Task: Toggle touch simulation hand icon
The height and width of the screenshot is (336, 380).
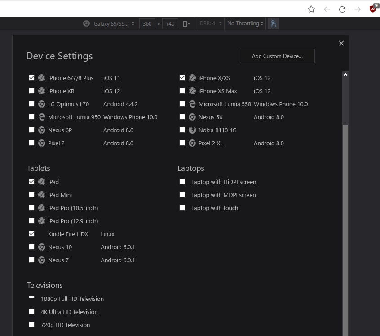Action: point(274,24)
